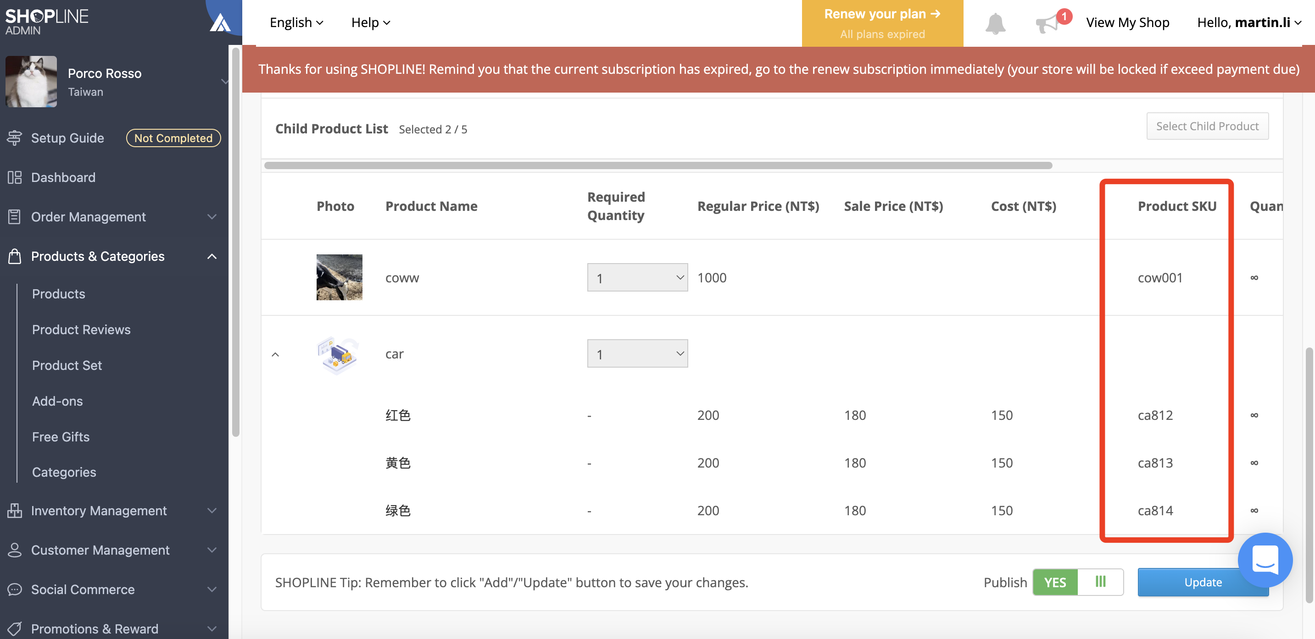Click View My Shop link

point(1127,22)
